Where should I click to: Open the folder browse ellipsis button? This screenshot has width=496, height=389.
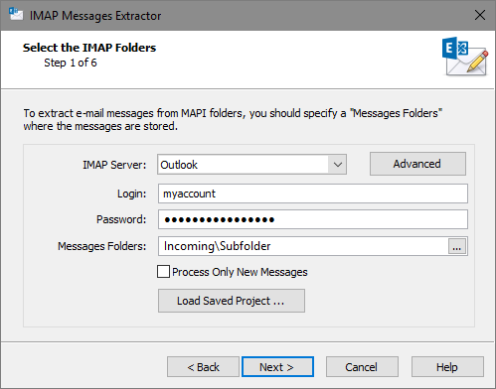tap(457, 246)
